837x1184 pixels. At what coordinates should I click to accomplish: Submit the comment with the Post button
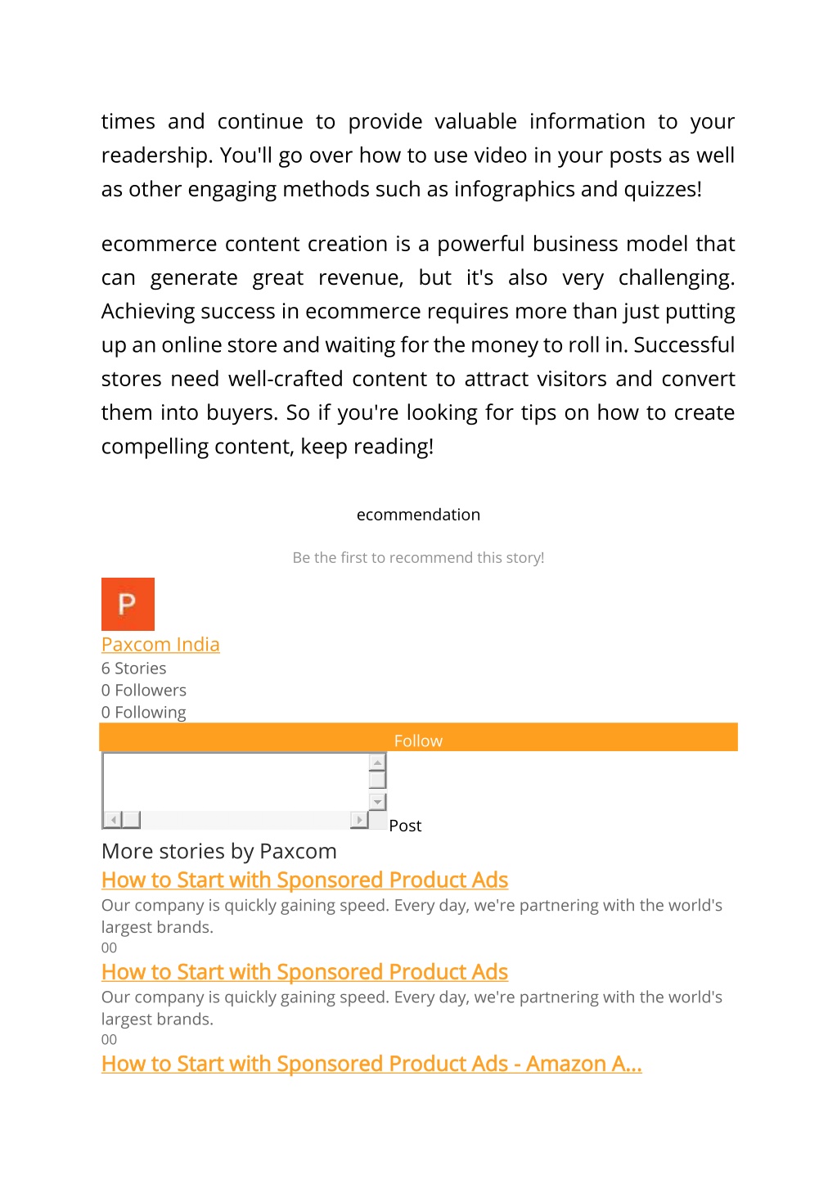point(405,826)
